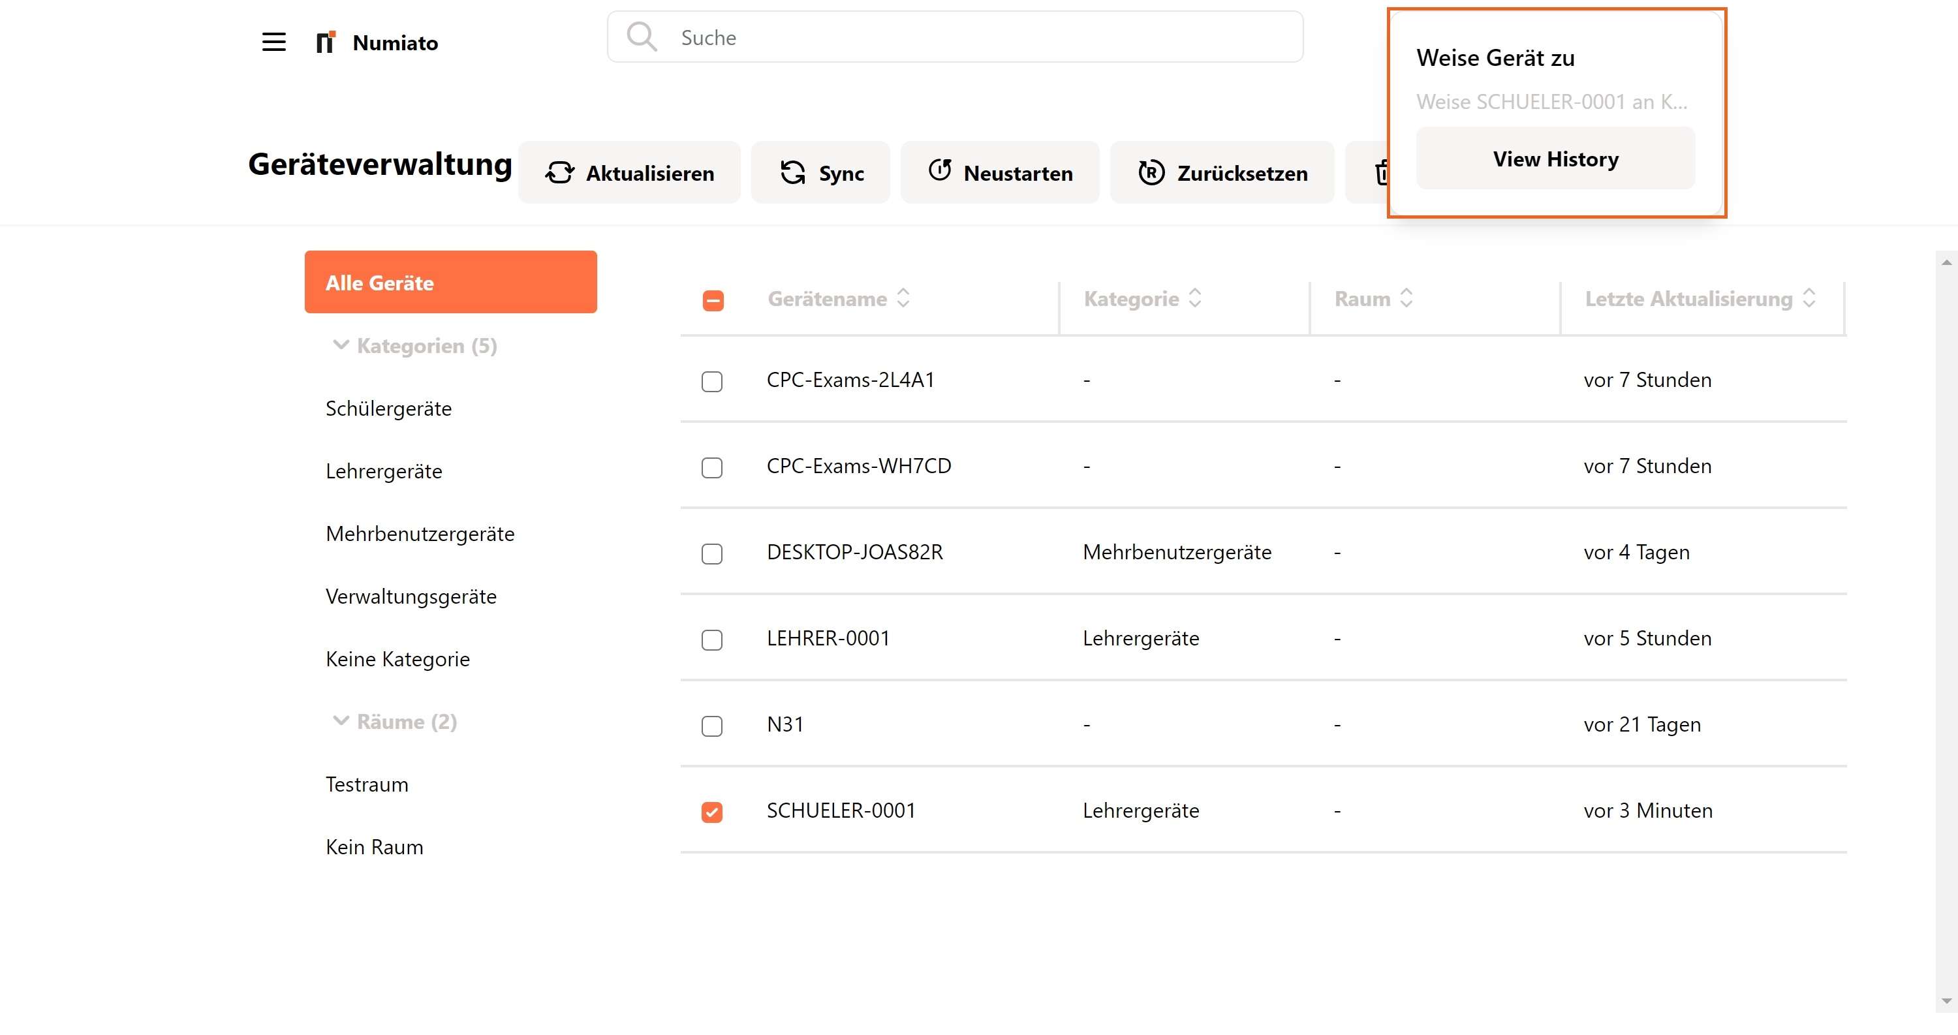
Task: Filter by Verwaltungsgeräte category
Action: [411, 596]
